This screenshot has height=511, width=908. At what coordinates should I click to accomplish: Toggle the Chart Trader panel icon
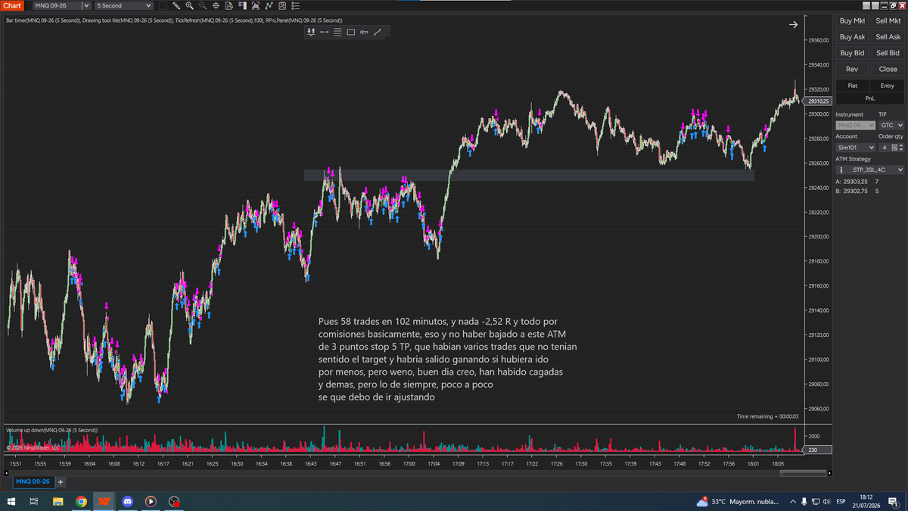242,5
